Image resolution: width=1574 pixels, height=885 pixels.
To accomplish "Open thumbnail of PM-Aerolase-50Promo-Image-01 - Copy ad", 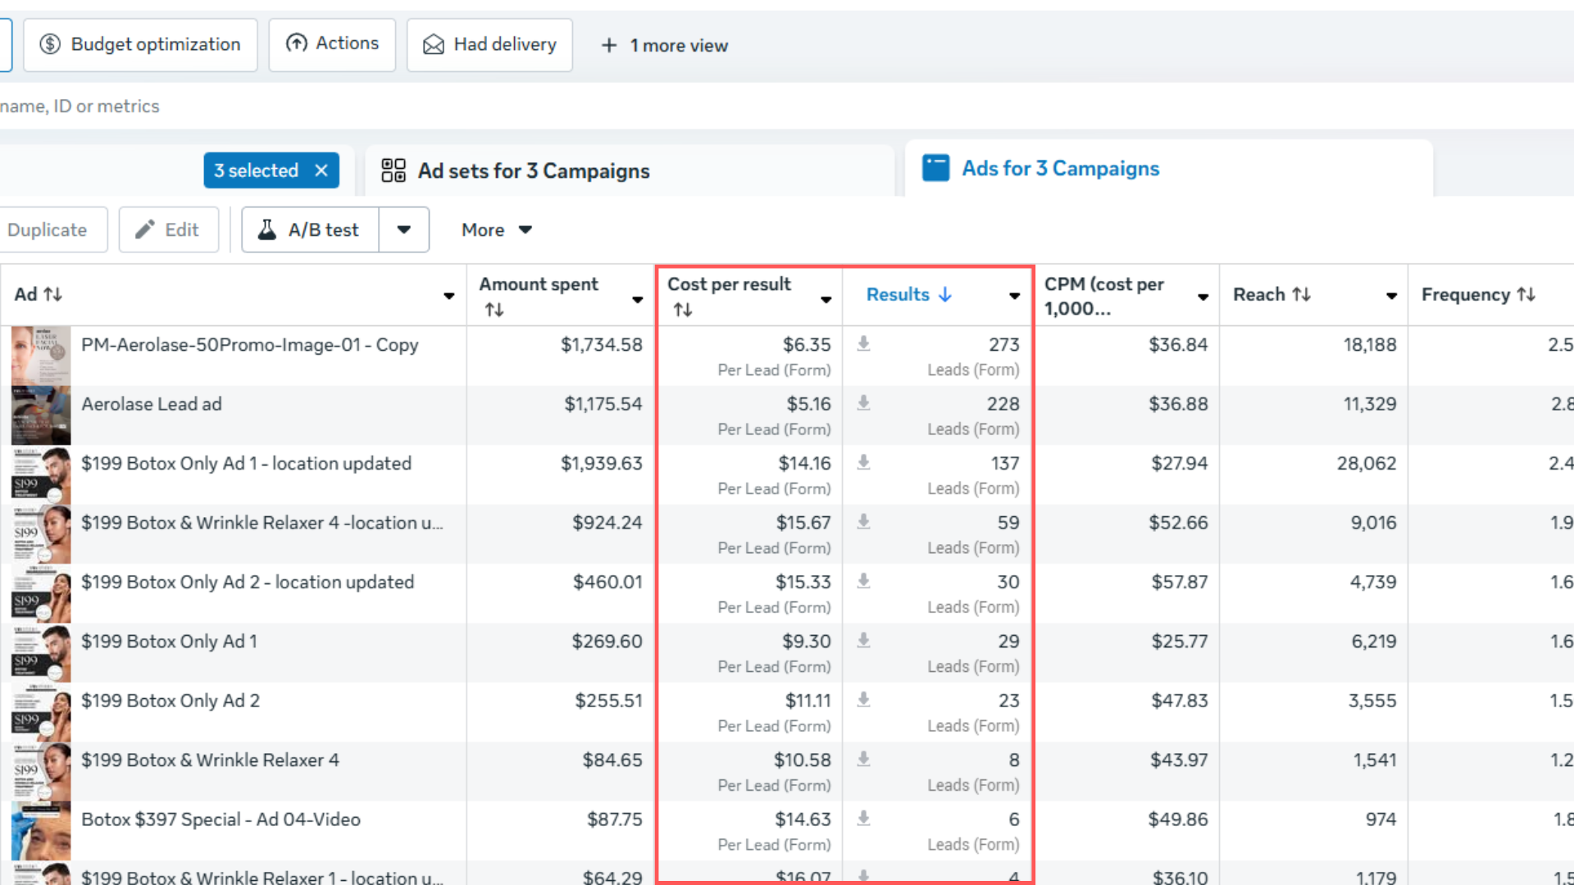I will [41, 356].
